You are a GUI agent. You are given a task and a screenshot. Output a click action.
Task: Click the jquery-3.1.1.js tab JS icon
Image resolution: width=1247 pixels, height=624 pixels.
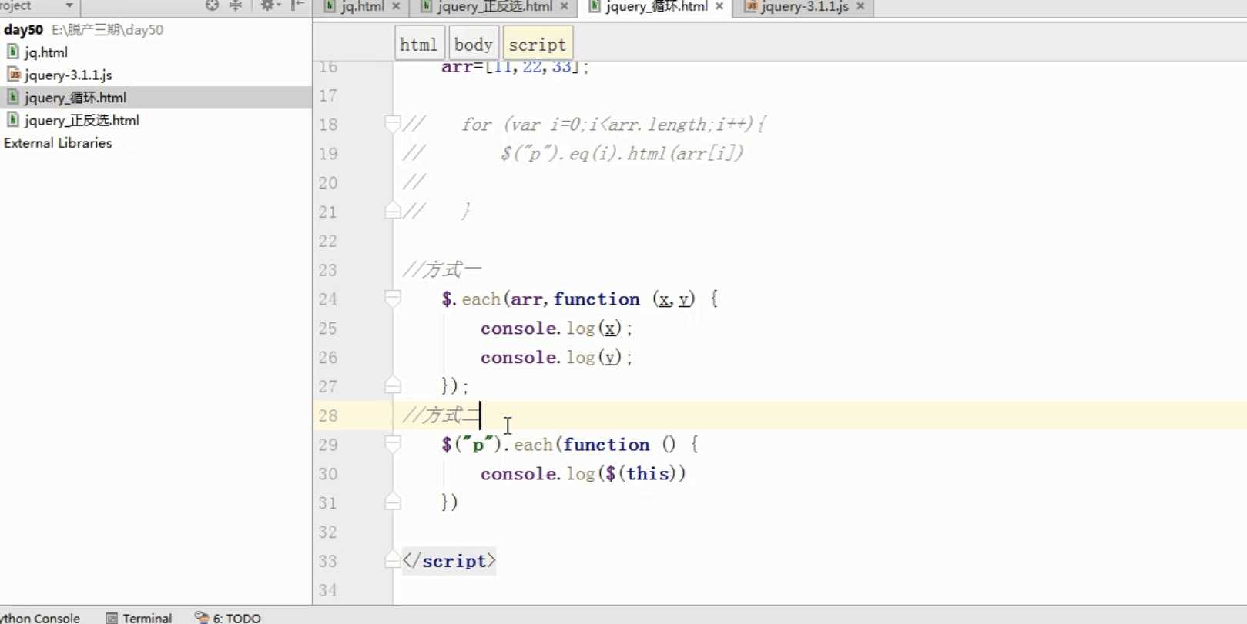pyautogui.click(x=751, y=6)
